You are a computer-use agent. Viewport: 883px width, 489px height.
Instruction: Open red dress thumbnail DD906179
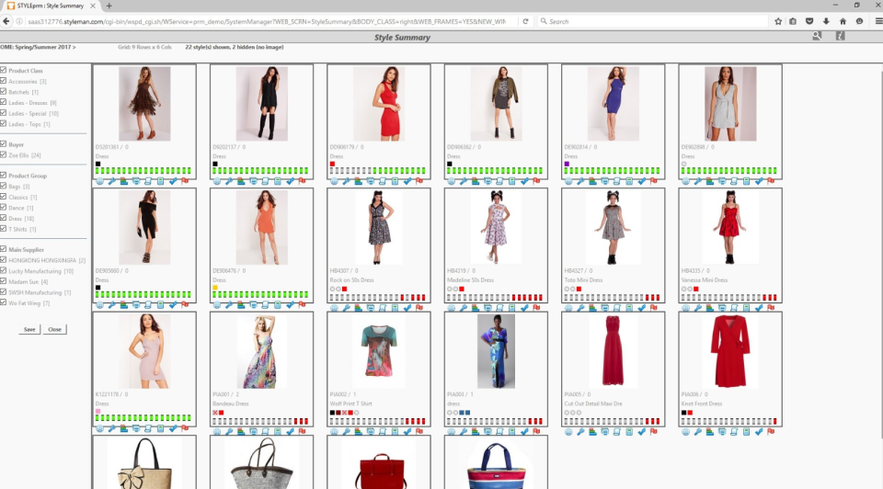pos(379,104)
